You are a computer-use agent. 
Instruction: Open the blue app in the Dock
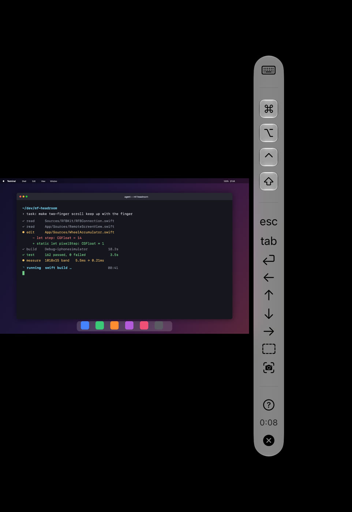pyautogui.click(x=85, y=325)
